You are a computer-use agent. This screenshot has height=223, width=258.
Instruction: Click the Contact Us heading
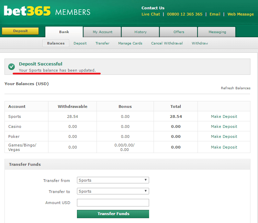[153, 8]
